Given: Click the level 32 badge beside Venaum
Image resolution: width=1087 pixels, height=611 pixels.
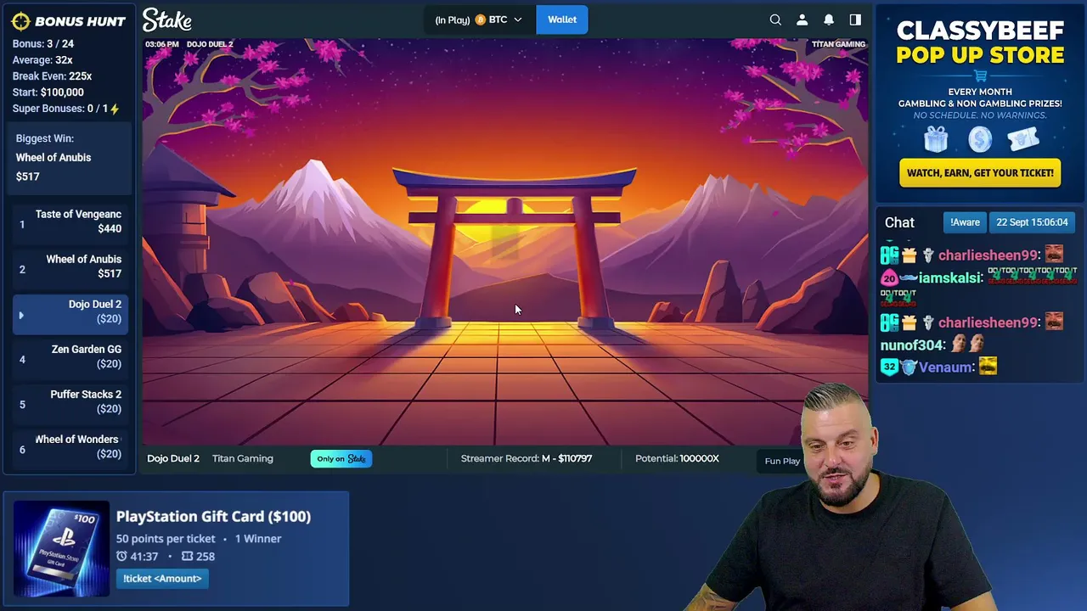Looking at the screenshot, I should pos(889,367).
